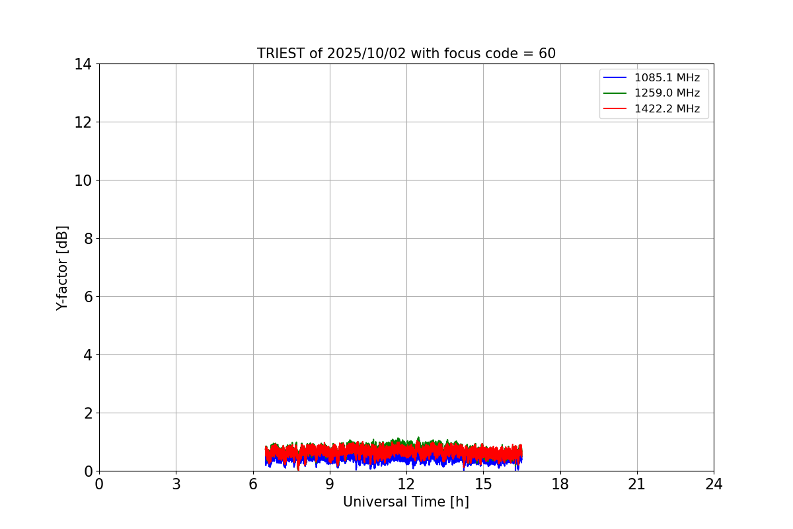This screenshot has height=529, width=793.
Task: Click the x-axis tick label 18
Action: [x=560, y=484]
